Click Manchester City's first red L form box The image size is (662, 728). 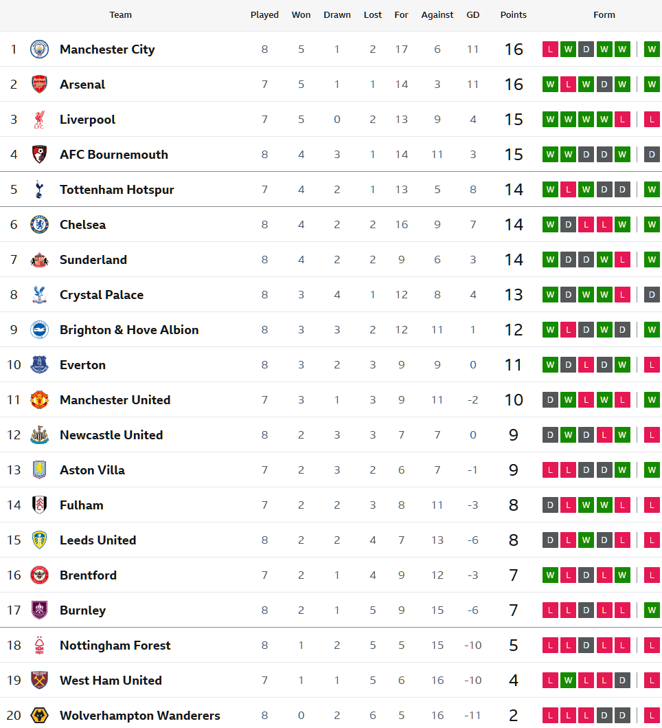tap(550, 49)
